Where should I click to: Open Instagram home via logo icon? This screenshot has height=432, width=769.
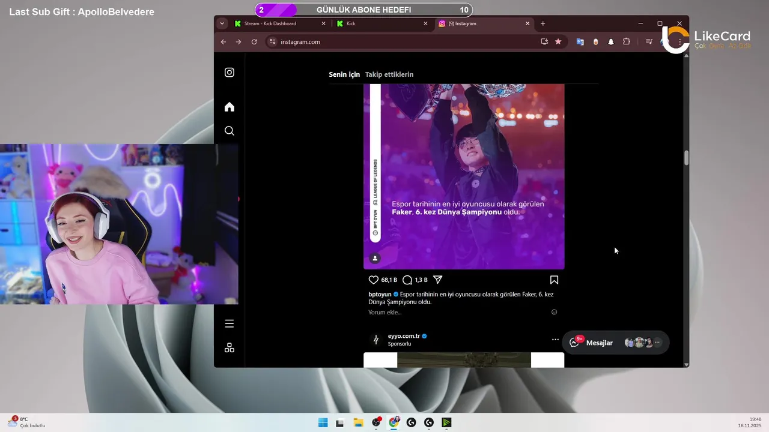point(229,73)
